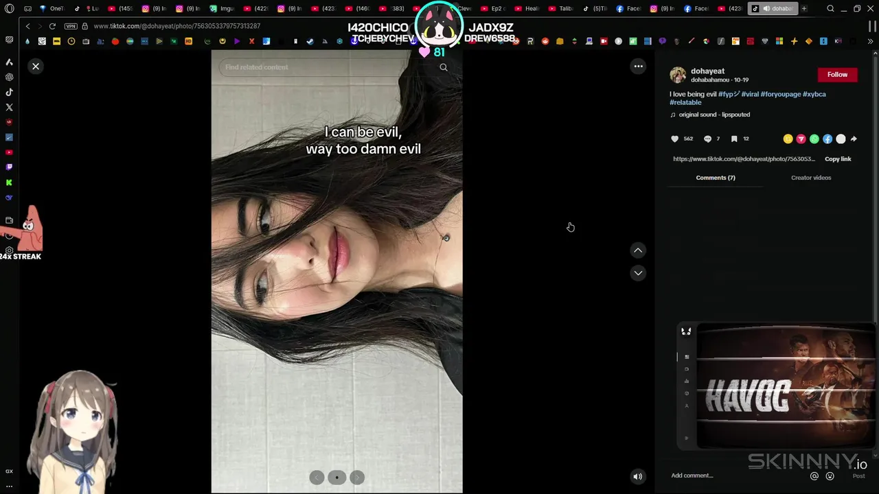Open the browser tab search magnifier

click(x=830, y=9)
